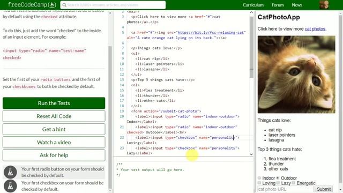Click Get a hint button
Screen dimensions: 343x193
[x=54, y=129]
